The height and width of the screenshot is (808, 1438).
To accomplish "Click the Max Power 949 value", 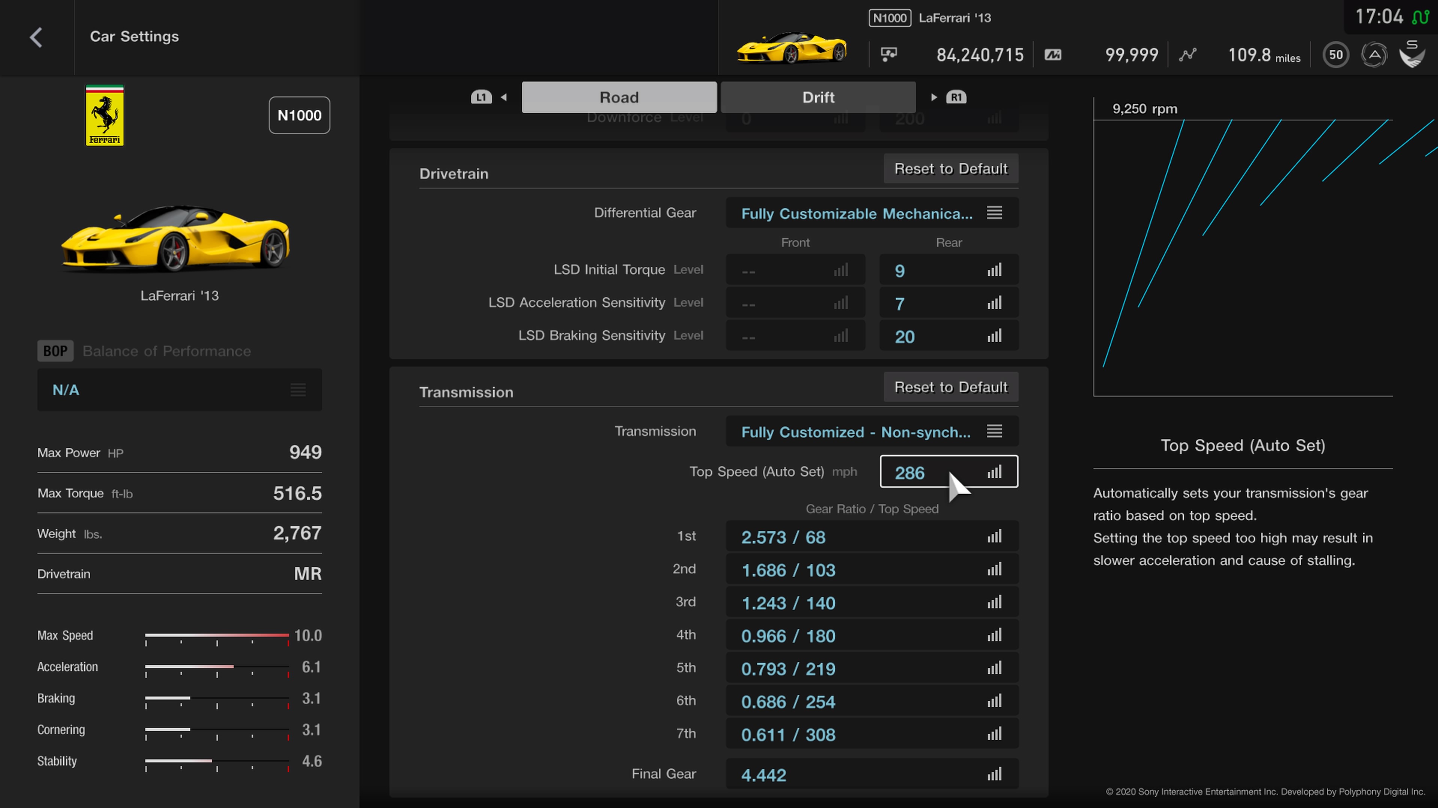I will coord(305,452).
